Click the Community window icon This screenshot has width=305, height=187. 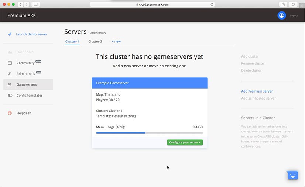pos(10,63)
